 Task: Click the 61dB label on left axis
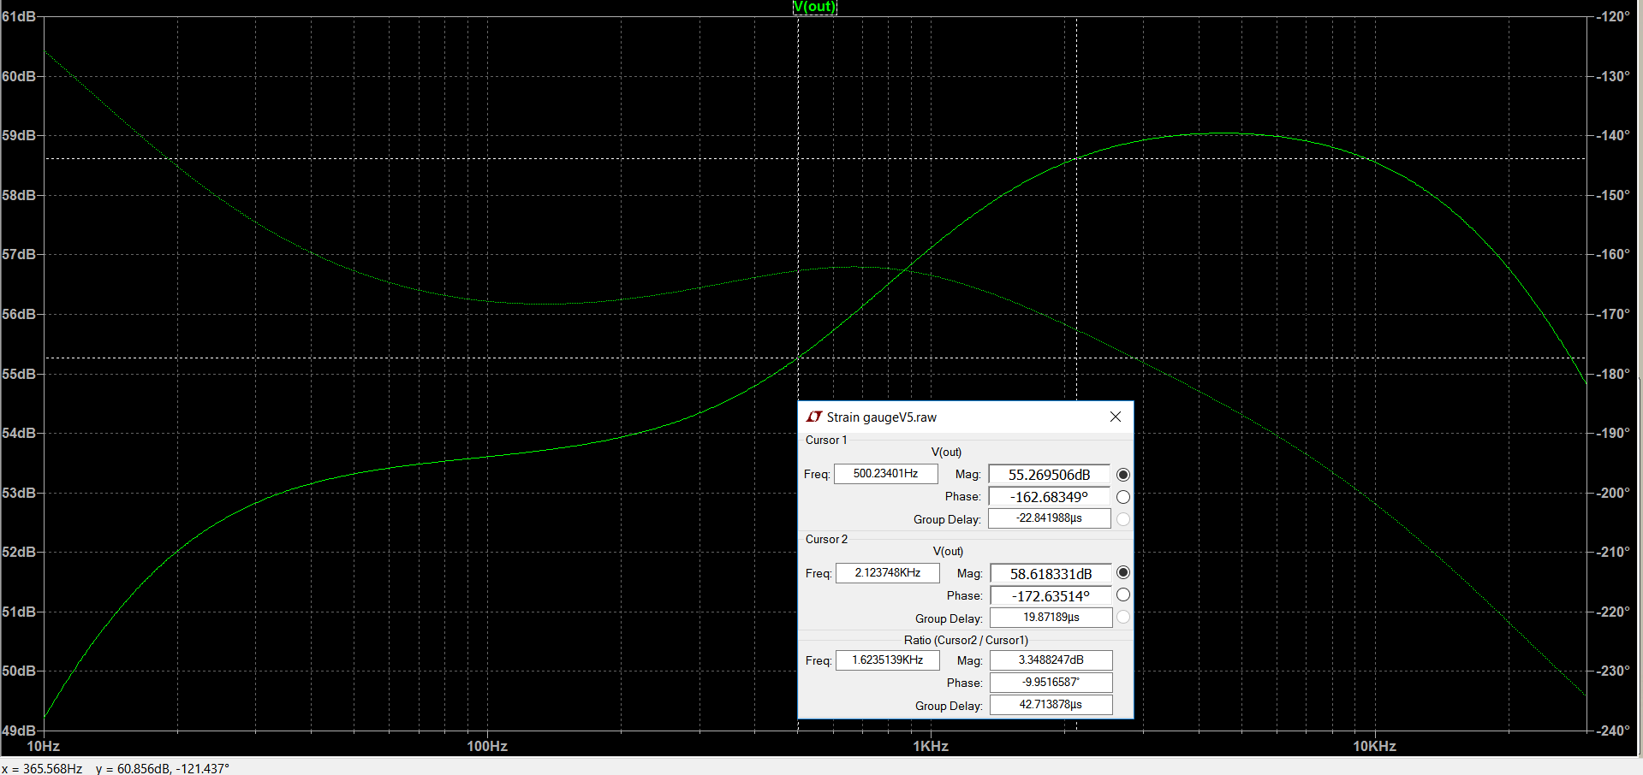coord(19,16)
